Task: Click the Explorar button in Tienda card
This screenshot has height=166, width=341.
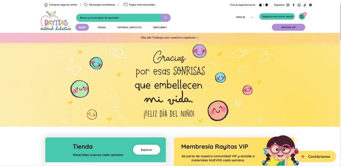Action: [x=147, y=150]
